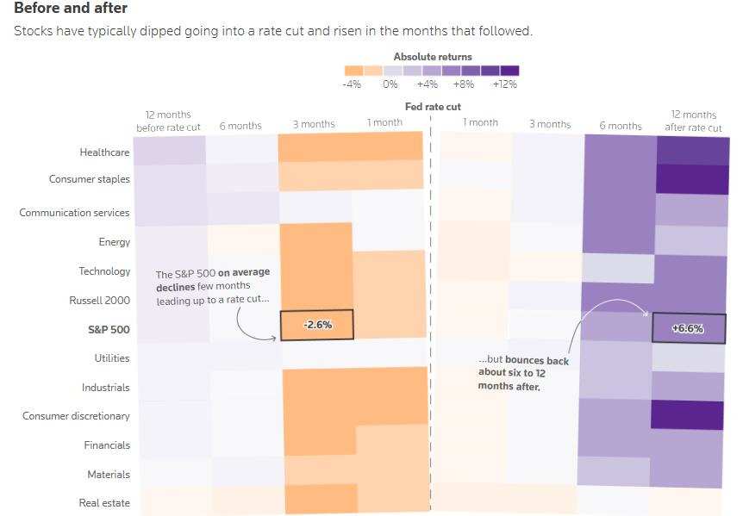Click the Real estate row label
743x516 pixels.
pos(104,503)
